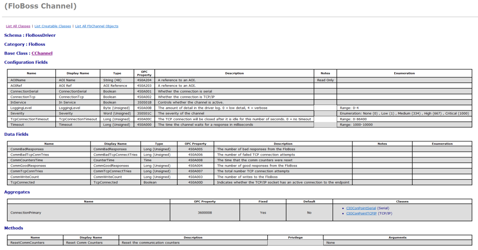Viewport: 478px width, 250px height.
Task: Select the 'Category : FloBoss' line
Action: [x=25, y=44]
